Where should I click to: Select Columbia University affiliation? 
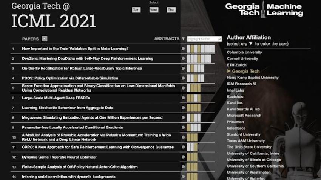pos(244,52)
